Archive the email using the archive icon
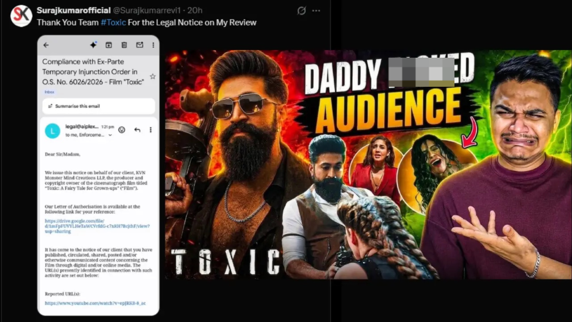The height and width of the screenshot is (322, 572). (x=109, y=45)
